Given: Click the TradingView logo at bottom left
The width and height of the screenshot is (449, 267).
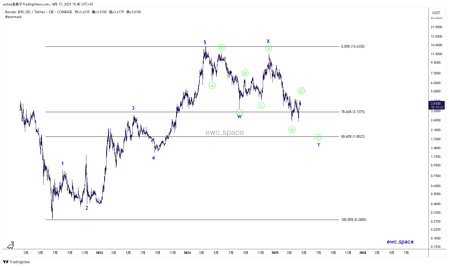Looking at the screenshot, I should click(16, 262).
